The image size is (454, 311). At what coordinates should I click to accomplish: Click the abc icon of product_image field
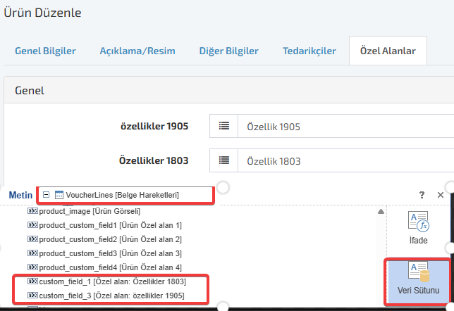coord(32,211)
